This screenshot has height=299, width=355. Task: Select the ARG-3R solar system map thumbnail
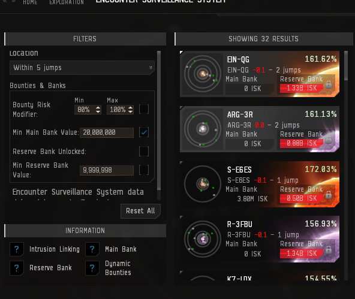click(x=203, y=129)
